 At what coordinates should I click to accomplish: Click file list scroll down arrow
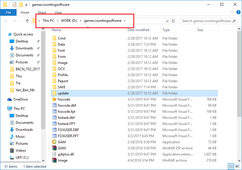tap(239, 161)
